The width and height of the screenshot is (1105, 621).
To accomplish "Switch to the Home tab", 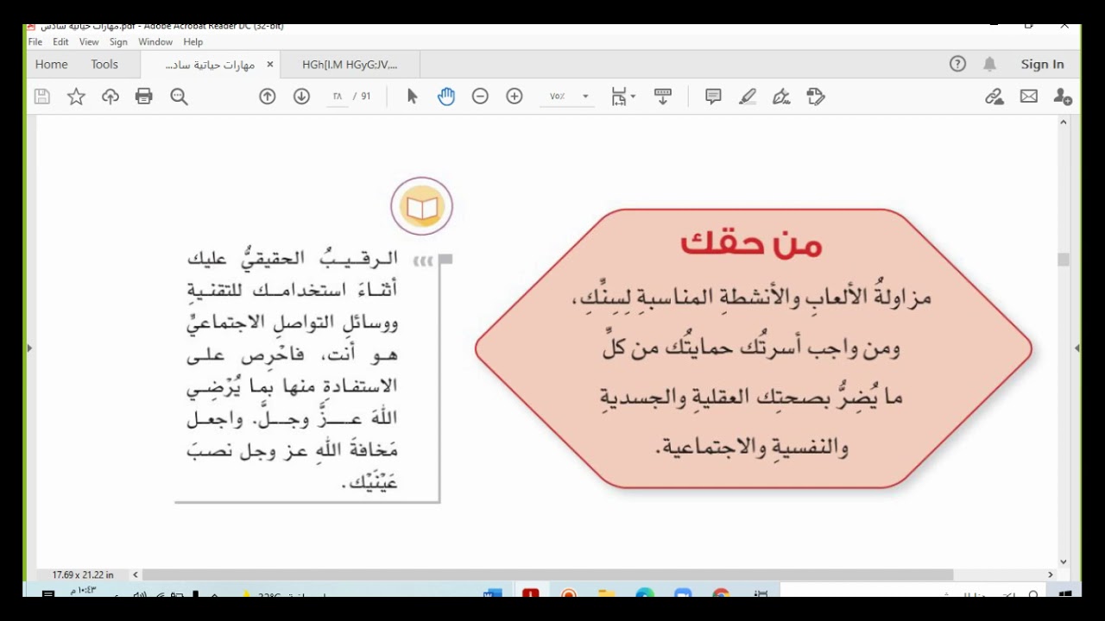I will (52, 64).
